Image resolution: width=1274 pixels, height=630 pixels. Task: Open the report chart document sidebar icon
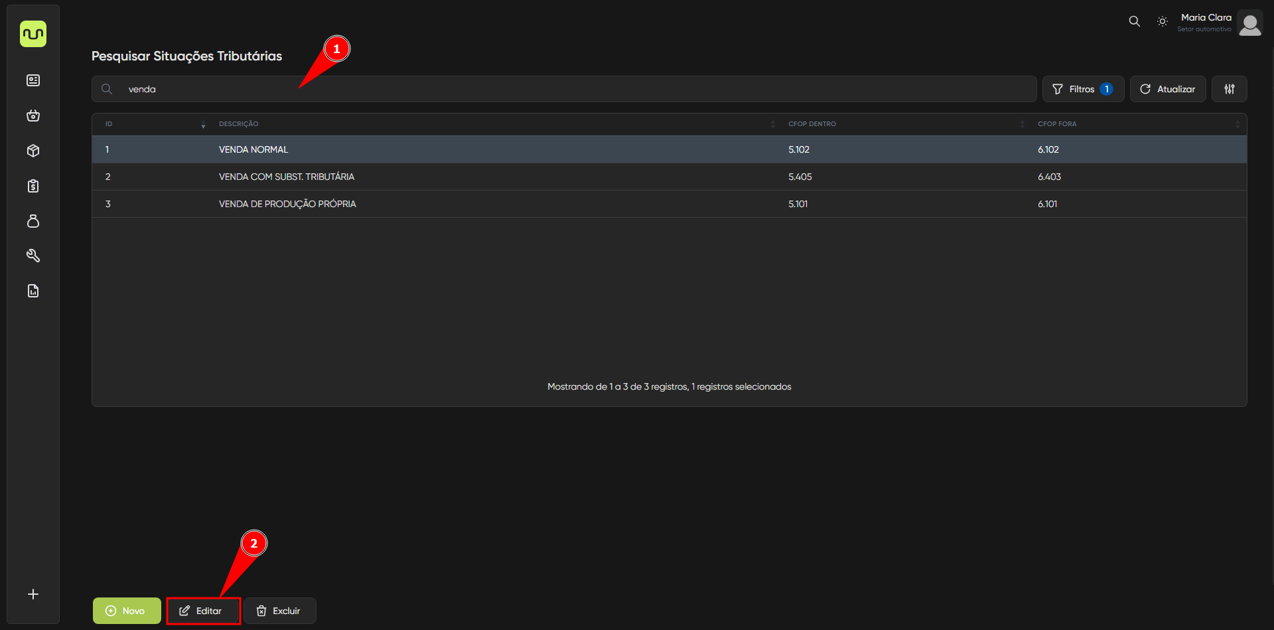click(x=33, y=291)
